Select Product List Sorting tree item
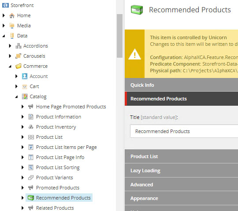The width and height of the screenshot is (238, 211). tap(58, 167)
